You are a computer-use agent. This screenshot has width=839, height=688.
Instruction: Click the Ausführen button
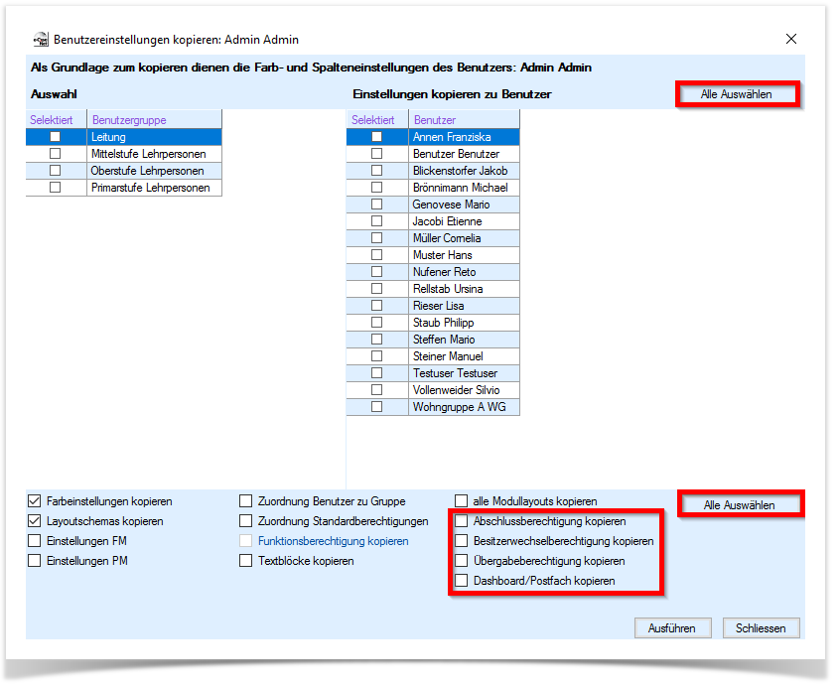672,628
